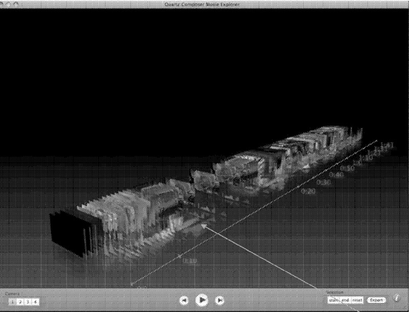
Task: Click the large play button
Action: 201,300
